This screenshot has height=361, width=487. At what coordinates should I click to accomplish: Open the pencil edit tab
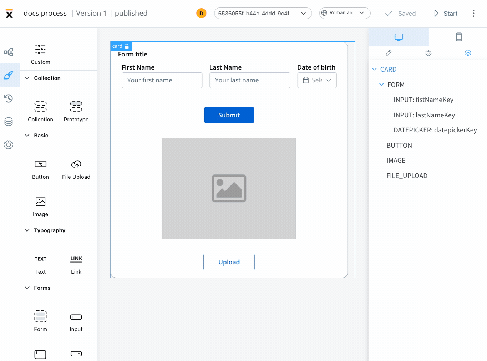coord(389,53)
